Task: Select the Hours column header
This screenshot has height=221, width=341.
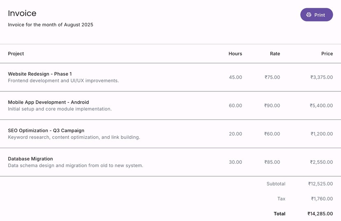Action: click(x=235, y=54)
